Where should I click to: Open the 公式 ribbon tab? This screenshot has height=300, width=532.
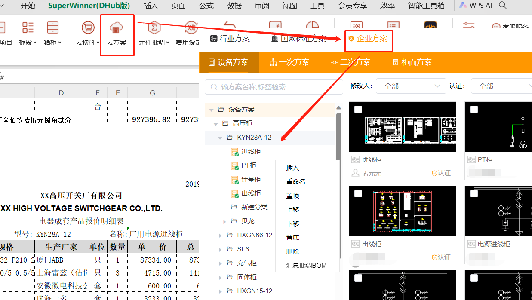click(206, 6)
